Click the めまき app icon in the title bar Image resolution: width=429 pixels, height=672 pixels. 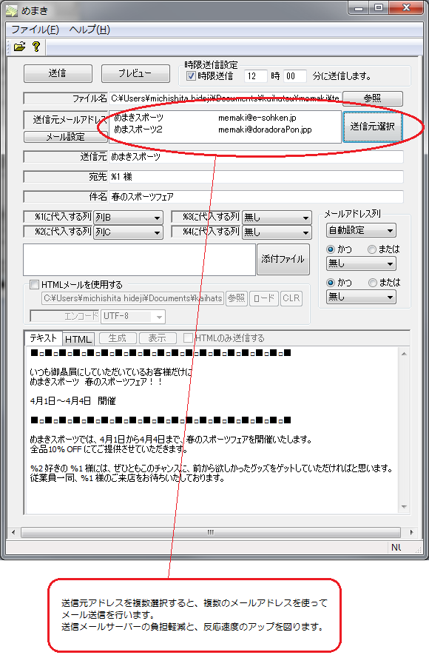[12, 10]
